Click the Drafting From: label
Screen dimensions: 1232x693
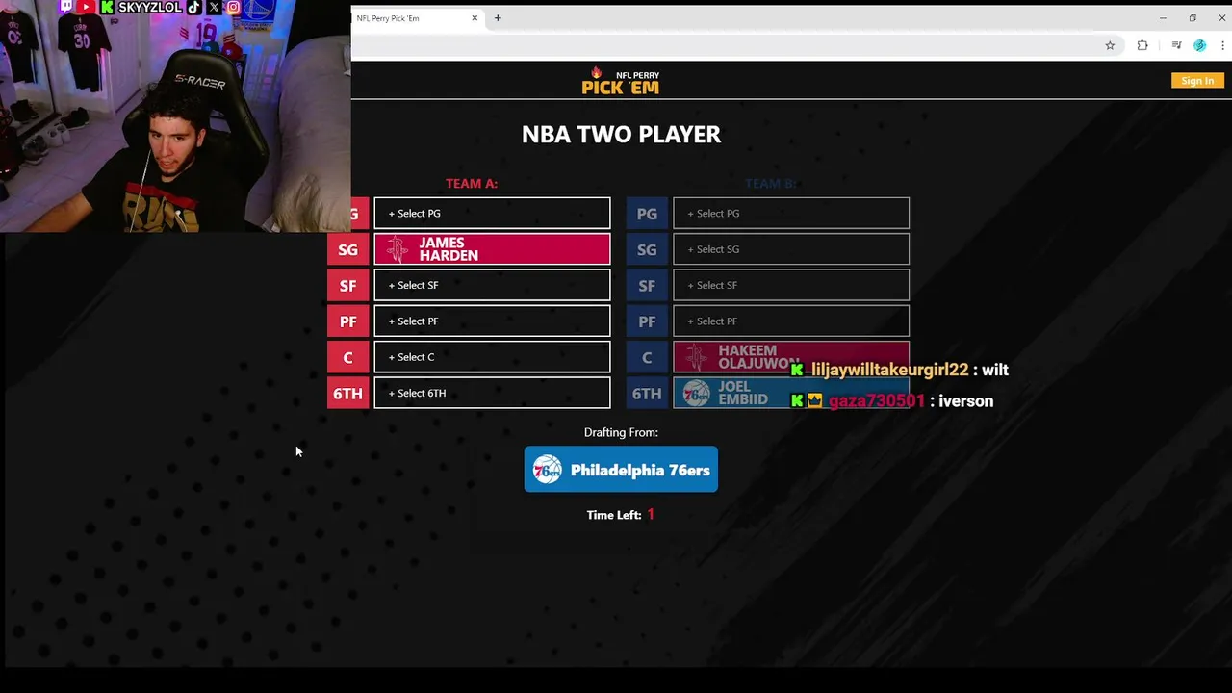click(x=621, y=432)
